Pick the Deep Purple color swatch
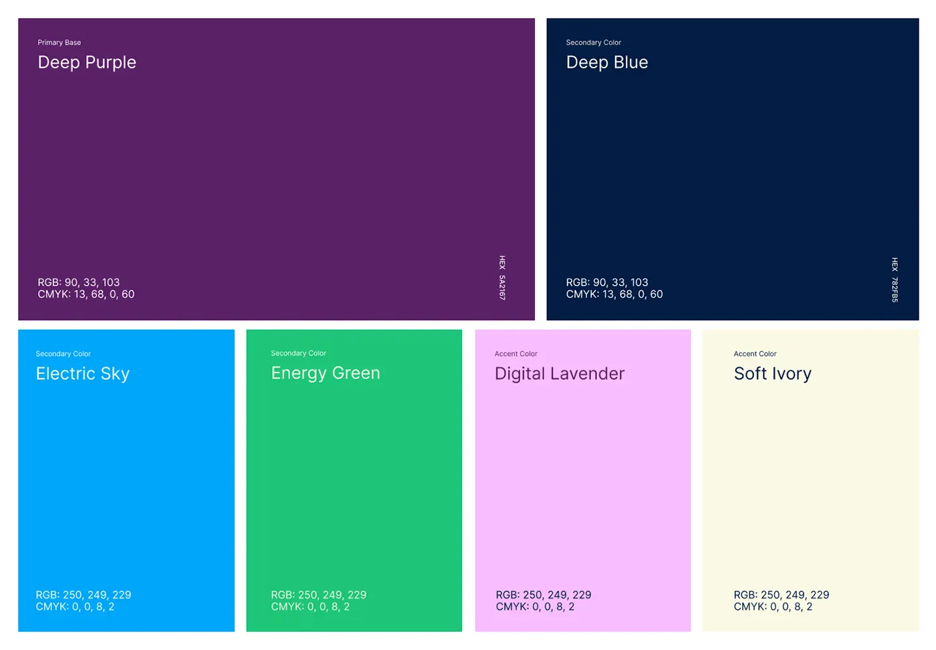Image resolution: width=936 pixels, height=650 pixels. [276, 169]
